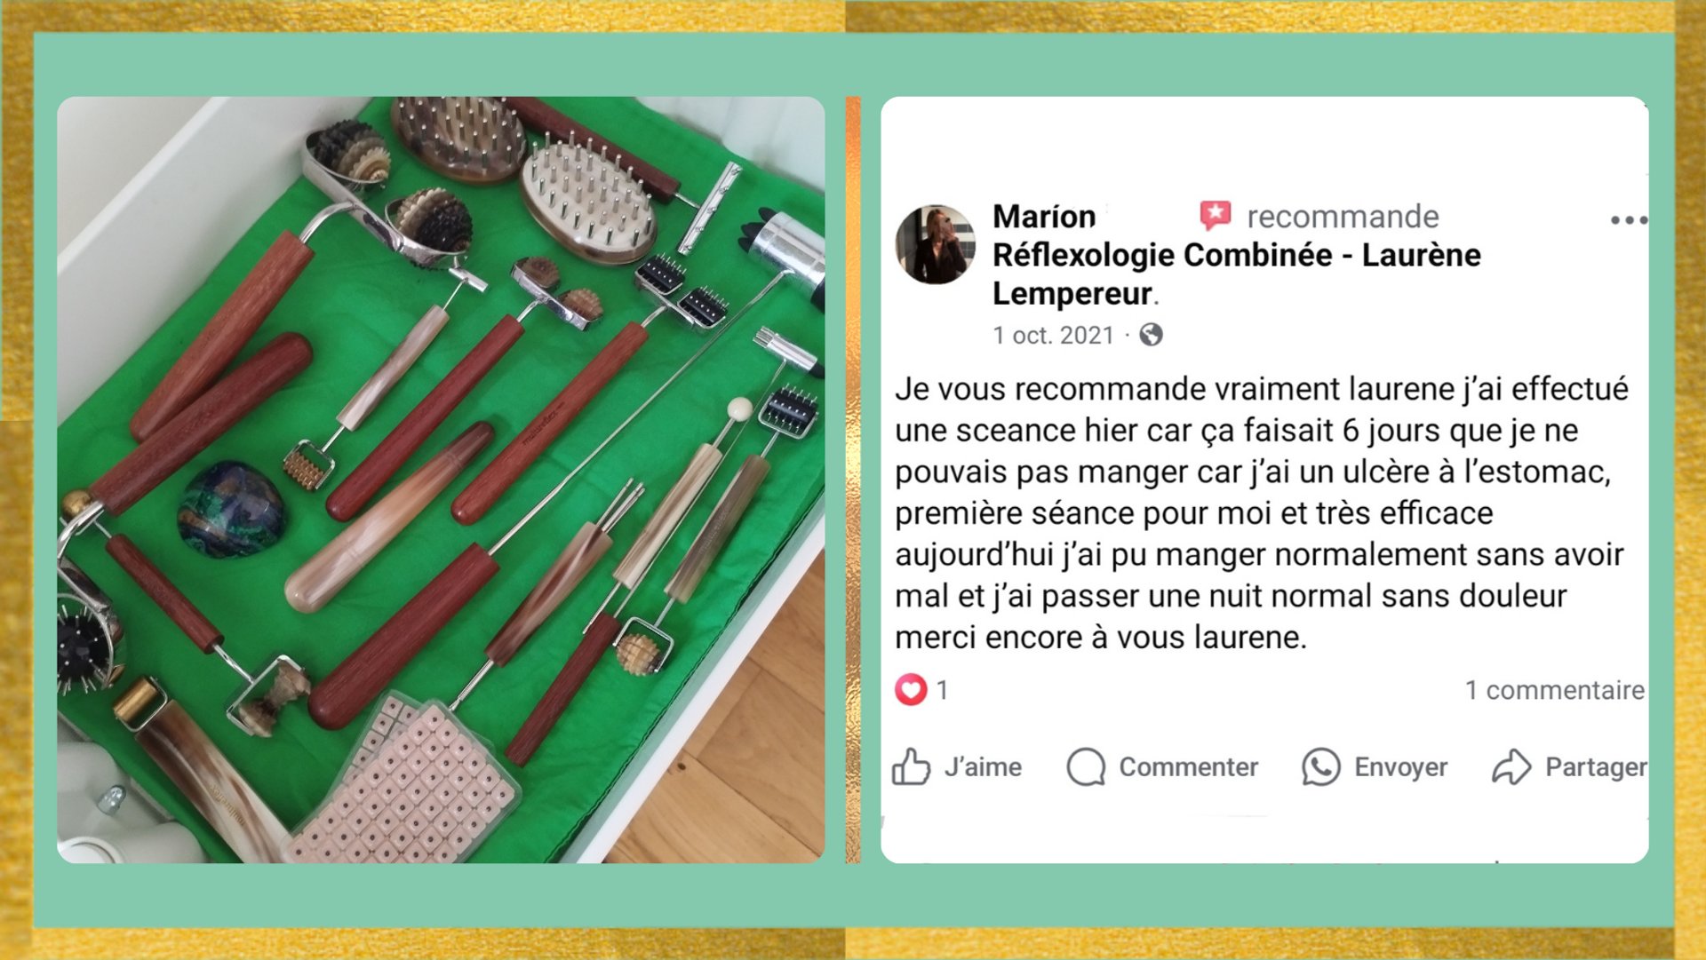Click the red heart reaction icon
The height and width of the screenshot is (960, 1706).
[x=911, y=689]
